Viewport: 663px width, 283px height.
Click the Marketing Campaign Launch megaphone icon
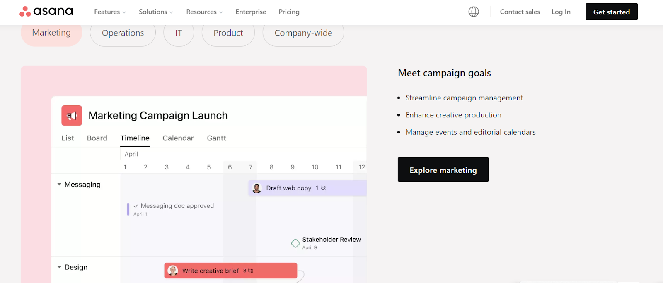tap(72, 116)
